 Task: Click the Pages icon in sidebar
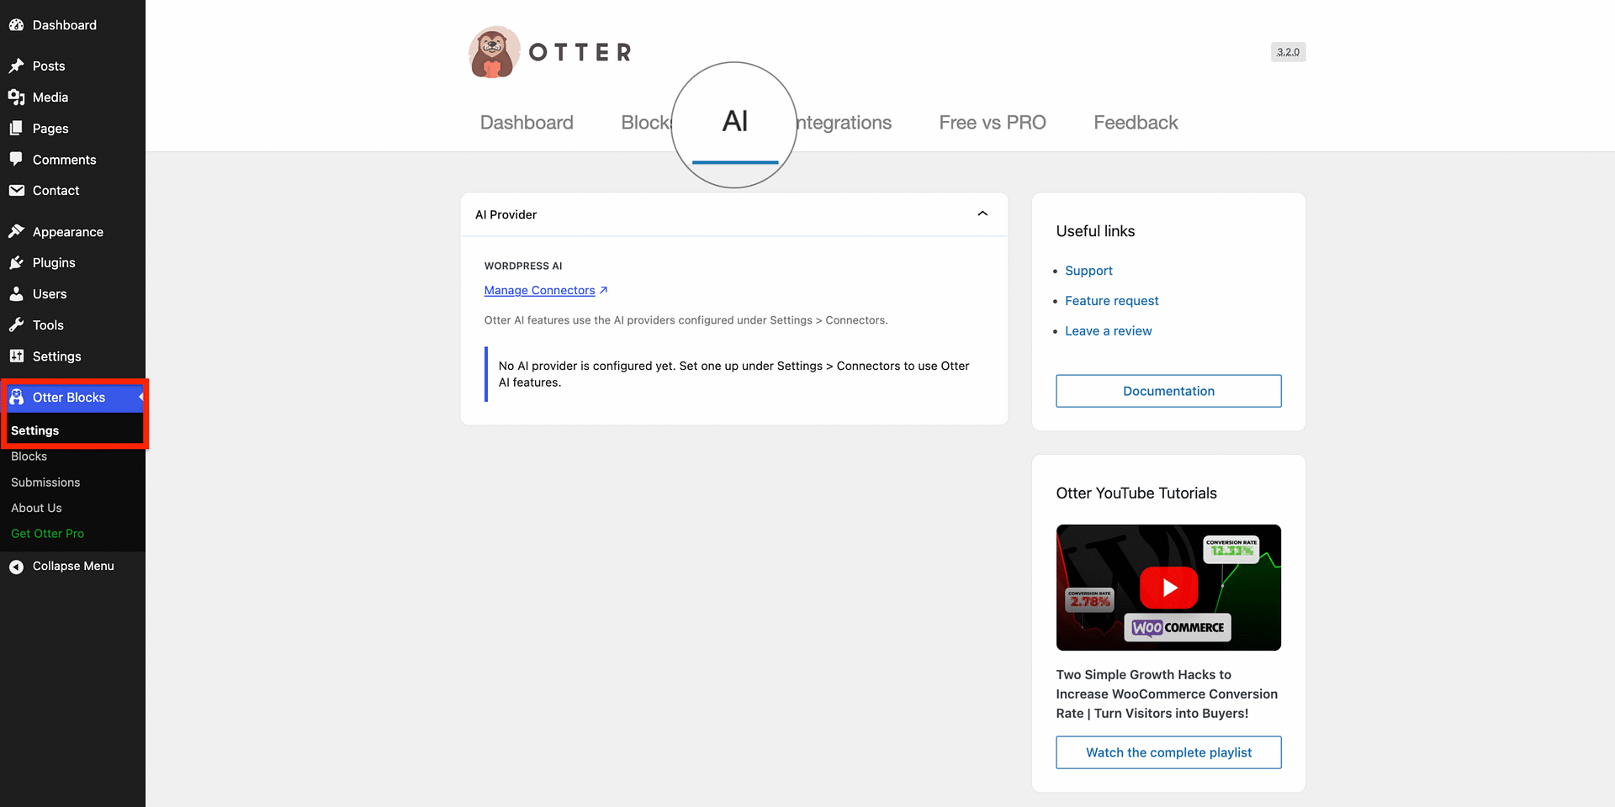coord(16,129)
